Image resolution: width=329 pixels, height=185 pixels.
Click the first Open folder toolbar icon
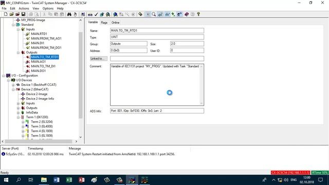pos(11,14)
